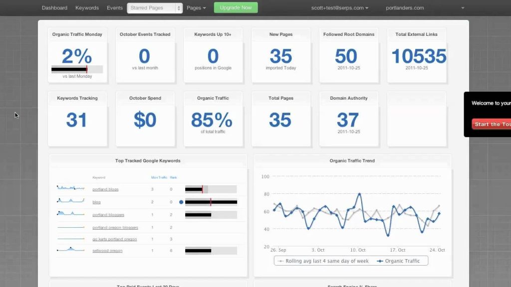Viewport: 511px width, 287px height.
Task: Click the Total External Links 10535 value
Action: click(x=419, y=56)
